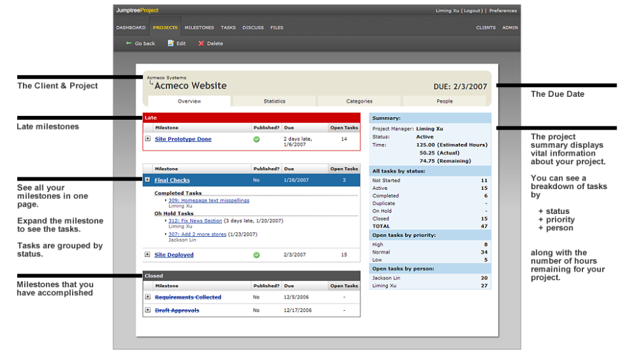Open the Site Deployed milestone link
The width and height of the screenshot is (629, 356).
[174, 255]
